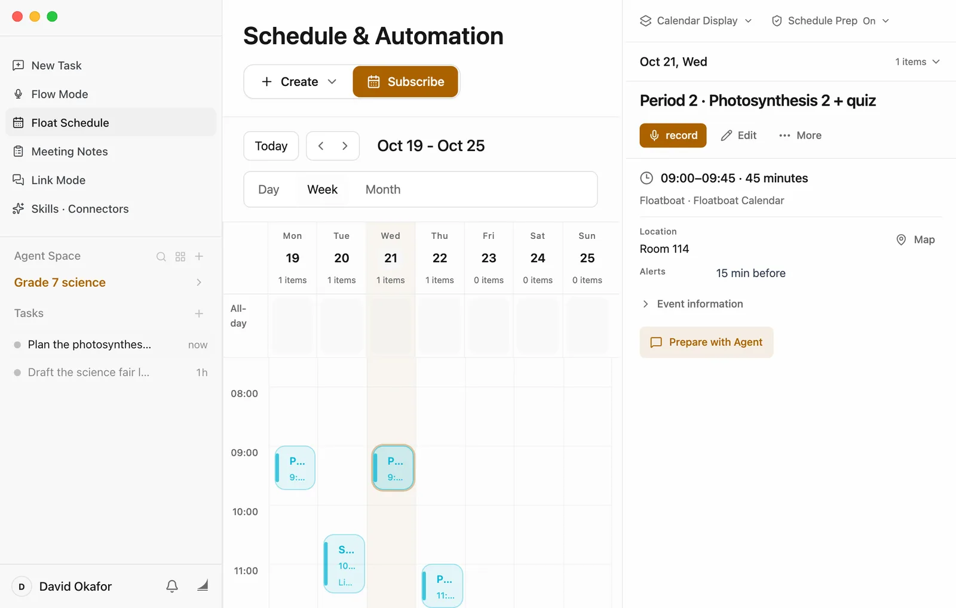Toggle the Schedule Prep On dropdown
The height and width of the screenshot is (608, 956).
pyautogui.click(x=831, y=21)
